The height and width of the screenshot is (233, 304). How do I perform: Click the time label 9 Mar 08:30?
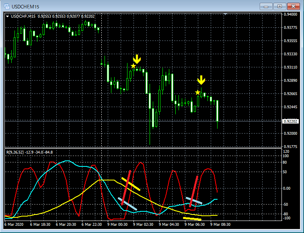coord(220,225)
